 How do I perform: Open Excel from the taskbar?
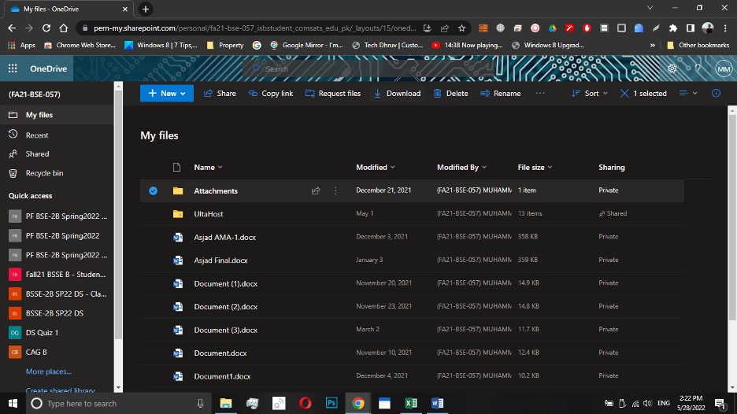[x=411, y=403]
